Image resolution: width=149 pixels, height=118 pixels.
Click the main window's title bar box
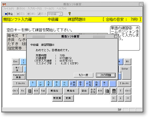(x=140, y=4)
